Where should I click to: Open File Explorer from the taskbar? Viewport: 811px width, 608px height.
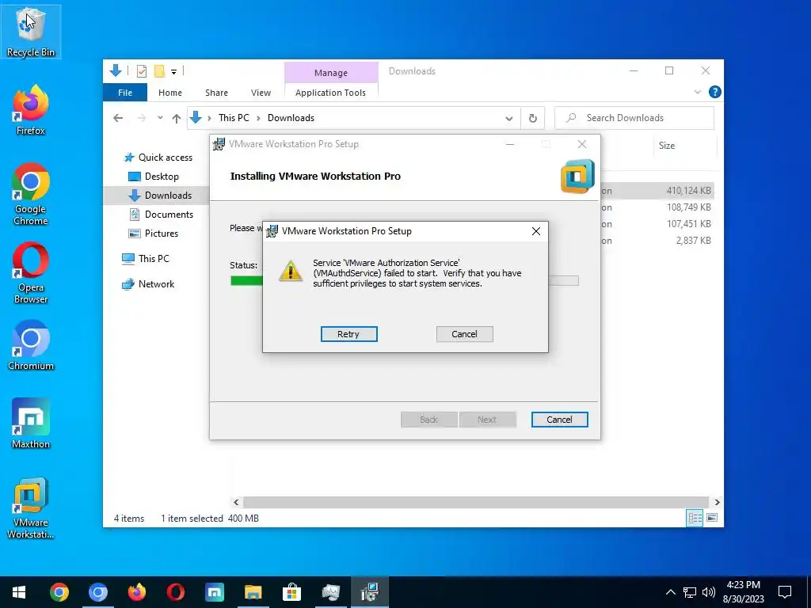(x=253, y=592)
